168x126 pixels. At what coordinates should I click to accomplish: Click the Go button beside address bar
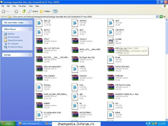click(163, 16)
